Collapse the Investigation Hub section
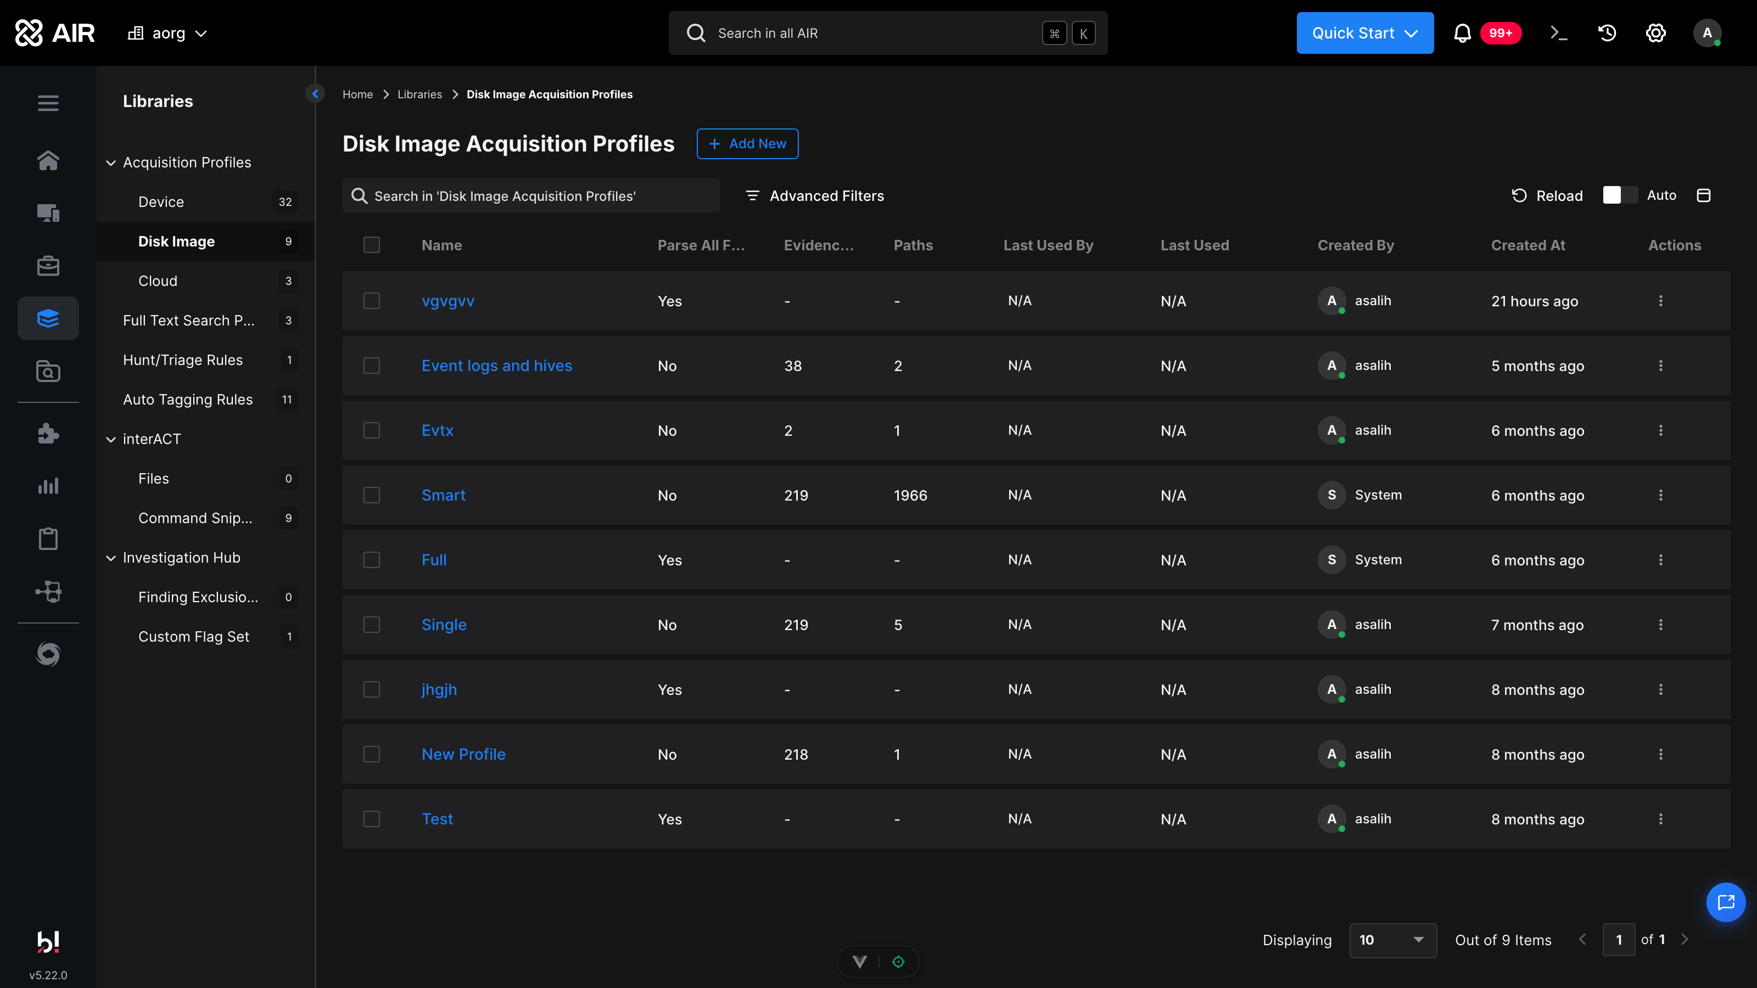 [x=111, y=558]
